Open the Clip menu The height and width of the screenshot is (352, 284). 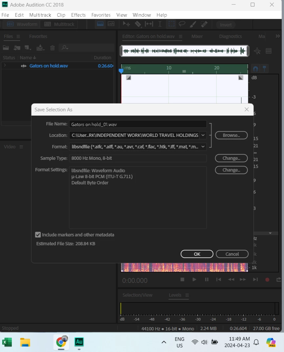[61, 15]
